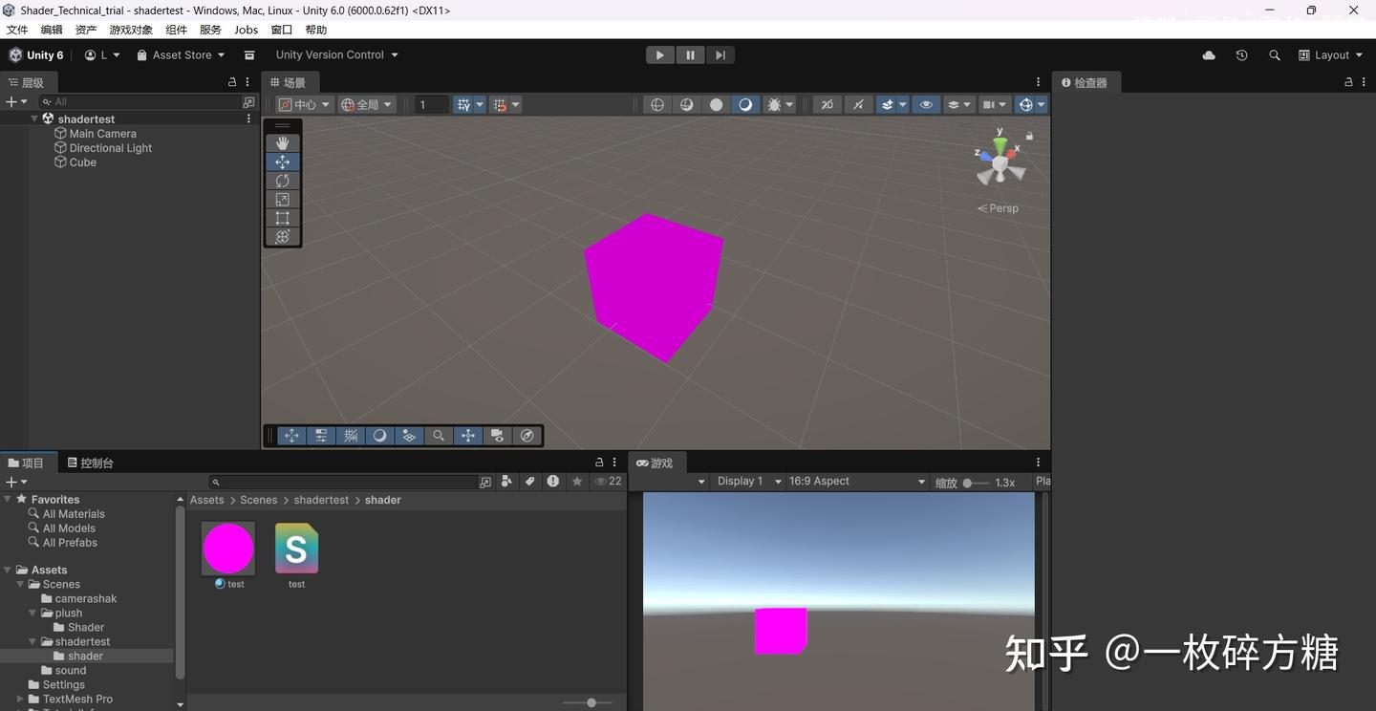Image resolution: width=1376 pixels, height=711 pixels.
Task: Select the Move tool in scene toolbar
Action: pos(282,162)
